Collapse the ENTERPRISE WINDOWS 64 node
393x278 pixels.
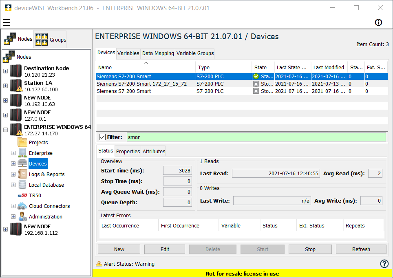6,130
